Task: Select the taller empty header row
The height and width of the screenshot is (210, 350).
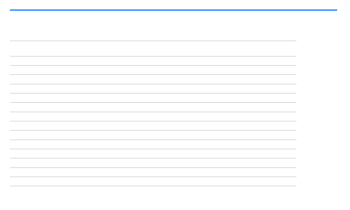Action: coord(153,49)
